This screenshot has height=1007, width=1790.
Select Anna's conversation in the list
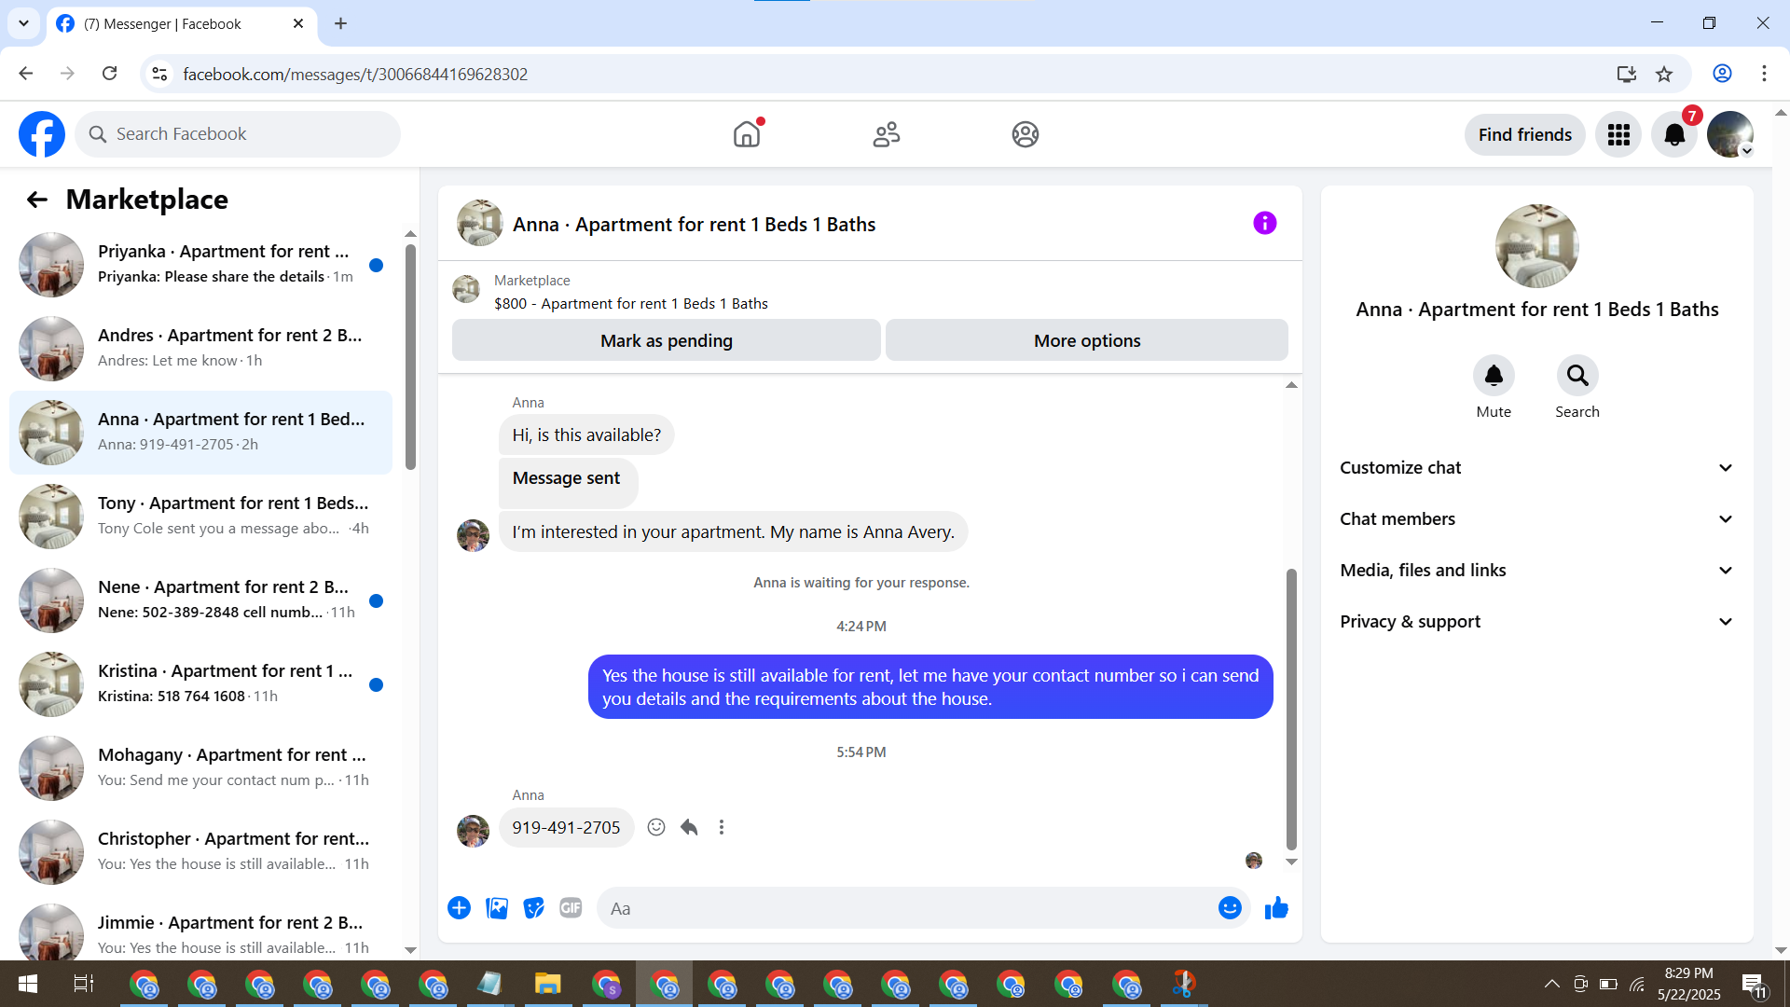pyautogui.click(x=200, y=433)
